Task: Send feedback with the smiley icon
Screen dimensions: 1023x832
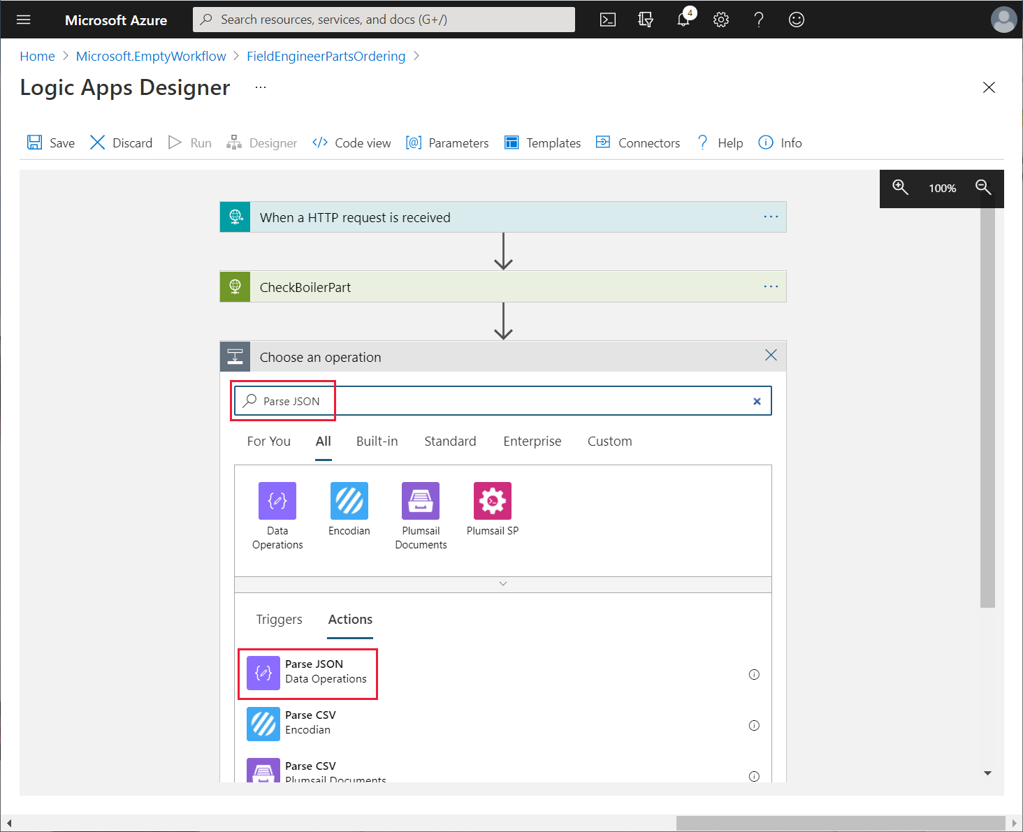Action: [797, 20]
